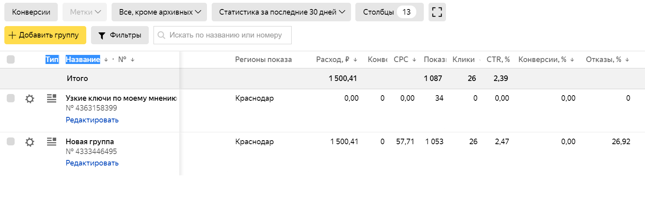Image resolution: width=645 pixels, height=205 pixels.
Task: Open the Конверсии tab button
Action: (31, 12)
